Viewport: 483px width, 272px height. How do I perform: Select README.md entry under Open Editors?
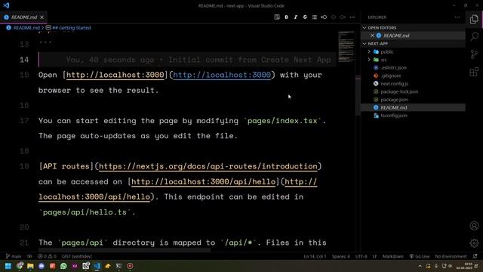(413, 36)
